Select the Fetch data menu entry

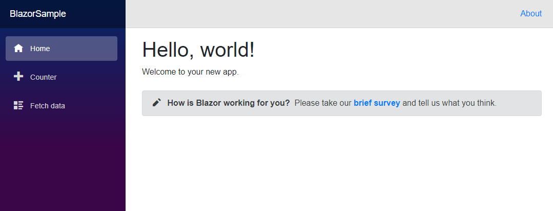point(62,105)
